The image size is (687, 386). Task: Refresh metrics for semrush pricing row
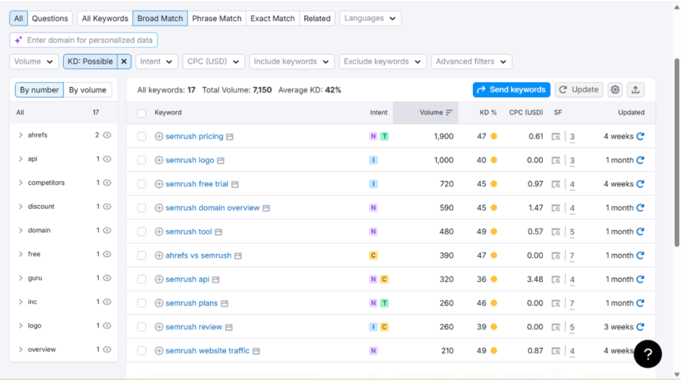pos(641,137)
